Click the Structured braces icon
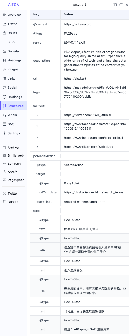The width and height of the screenshot is (132, 336). [4, 106]
